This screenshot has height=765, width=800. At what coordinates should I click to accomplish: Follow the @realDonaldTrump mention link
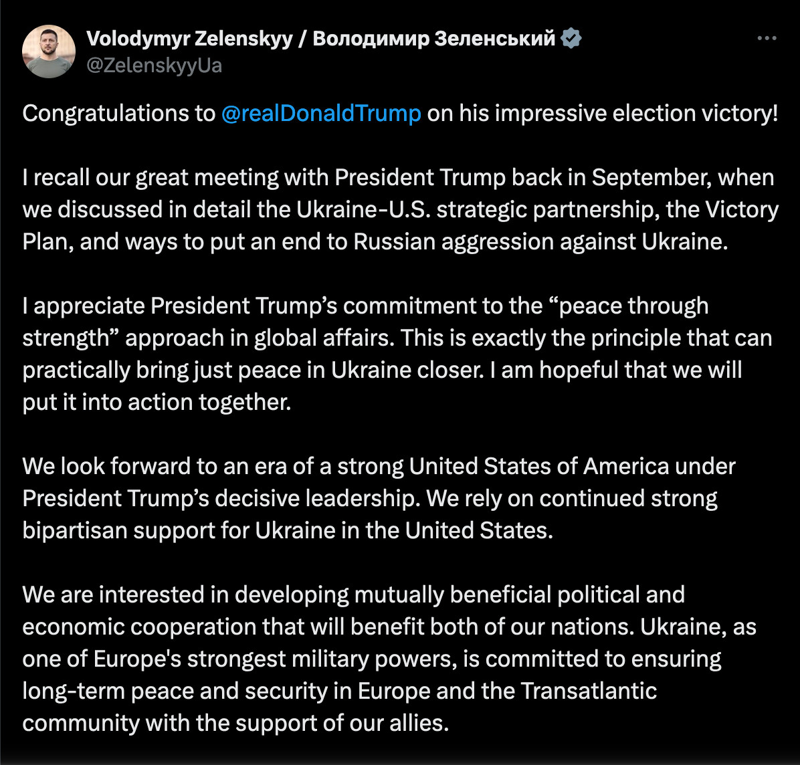[x=321, y=113]
